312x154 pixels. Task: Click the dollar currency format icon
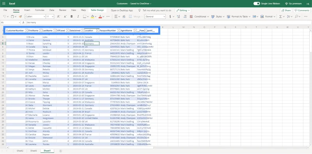tap(170, 16)
